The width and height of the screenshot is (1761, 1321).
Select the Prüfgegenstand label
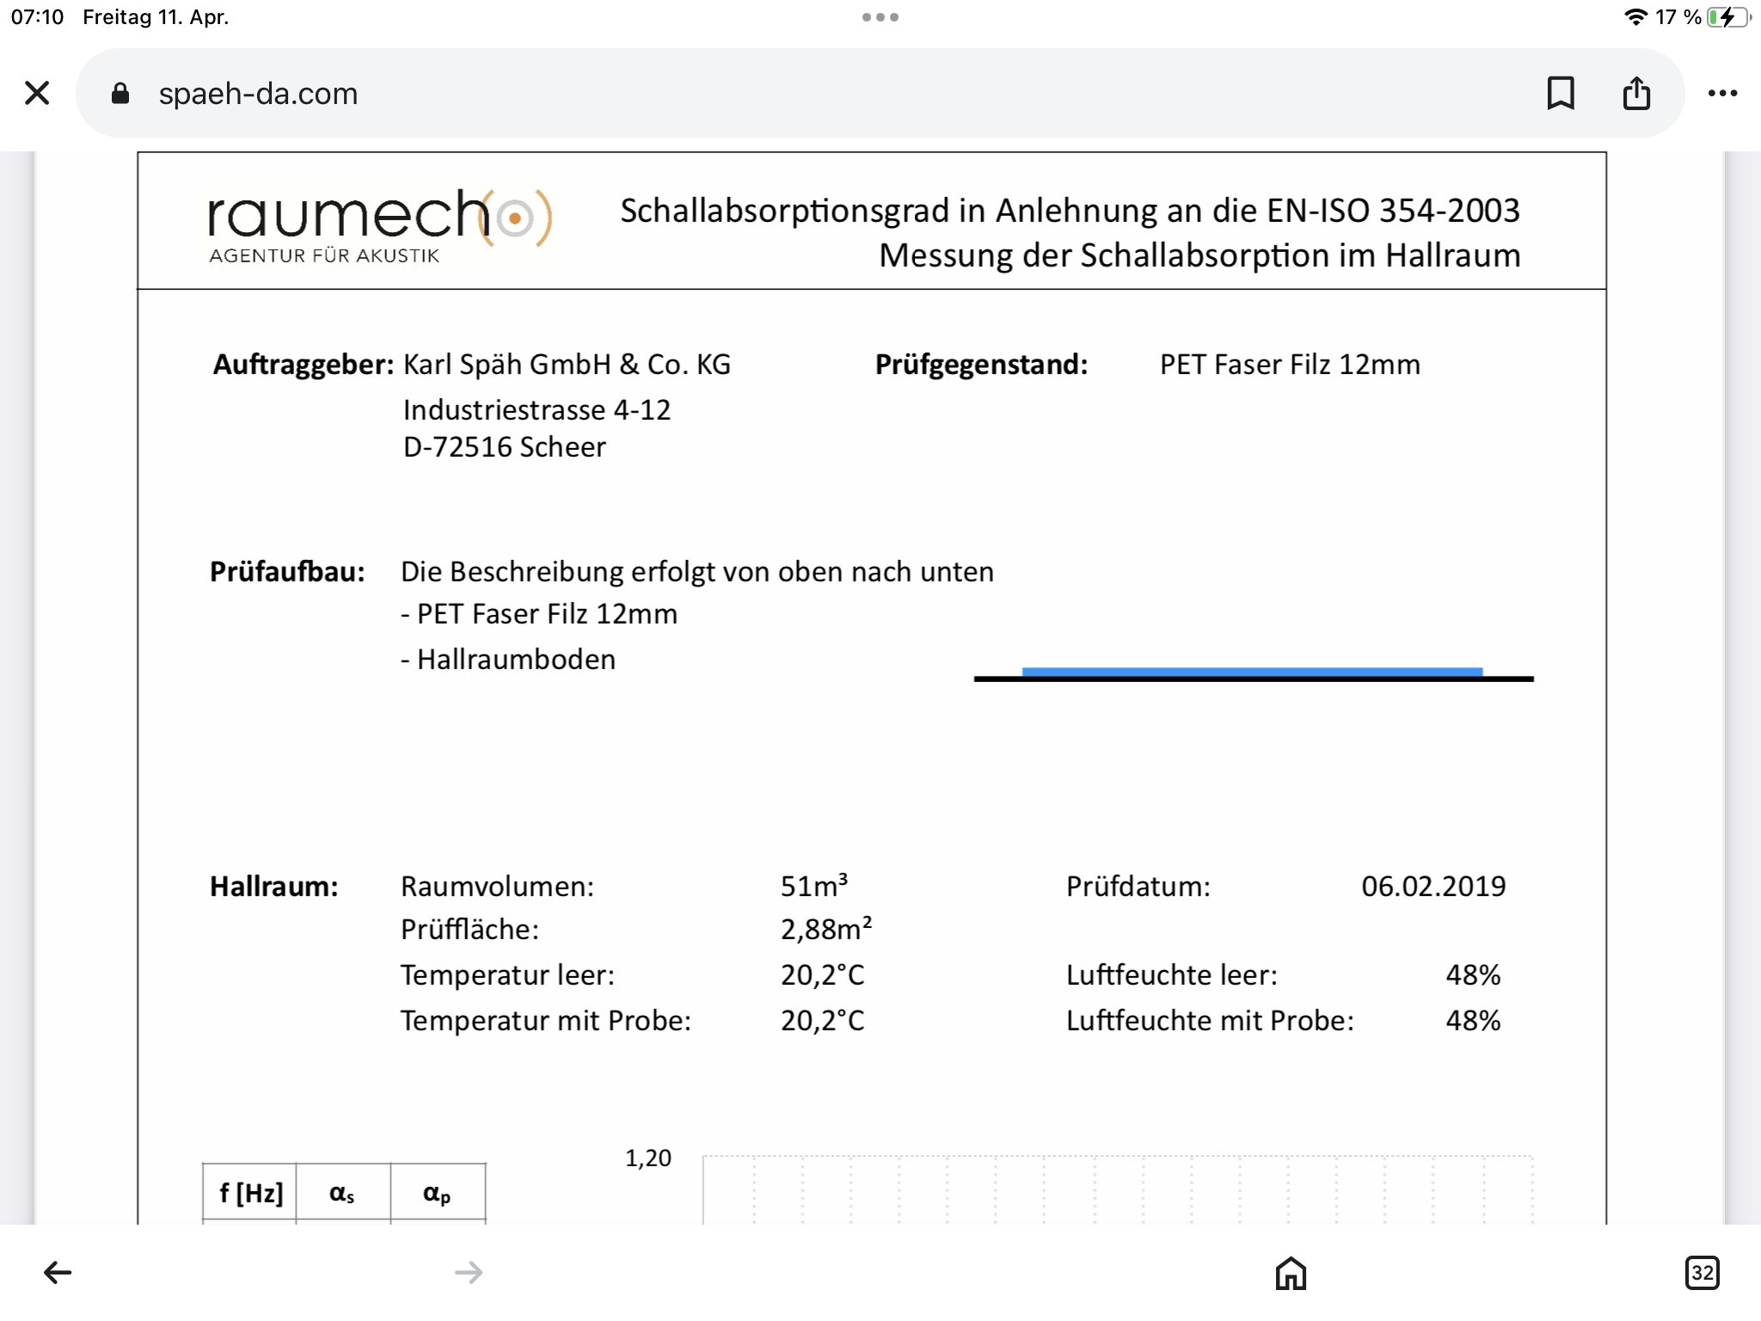click(981, 365)
